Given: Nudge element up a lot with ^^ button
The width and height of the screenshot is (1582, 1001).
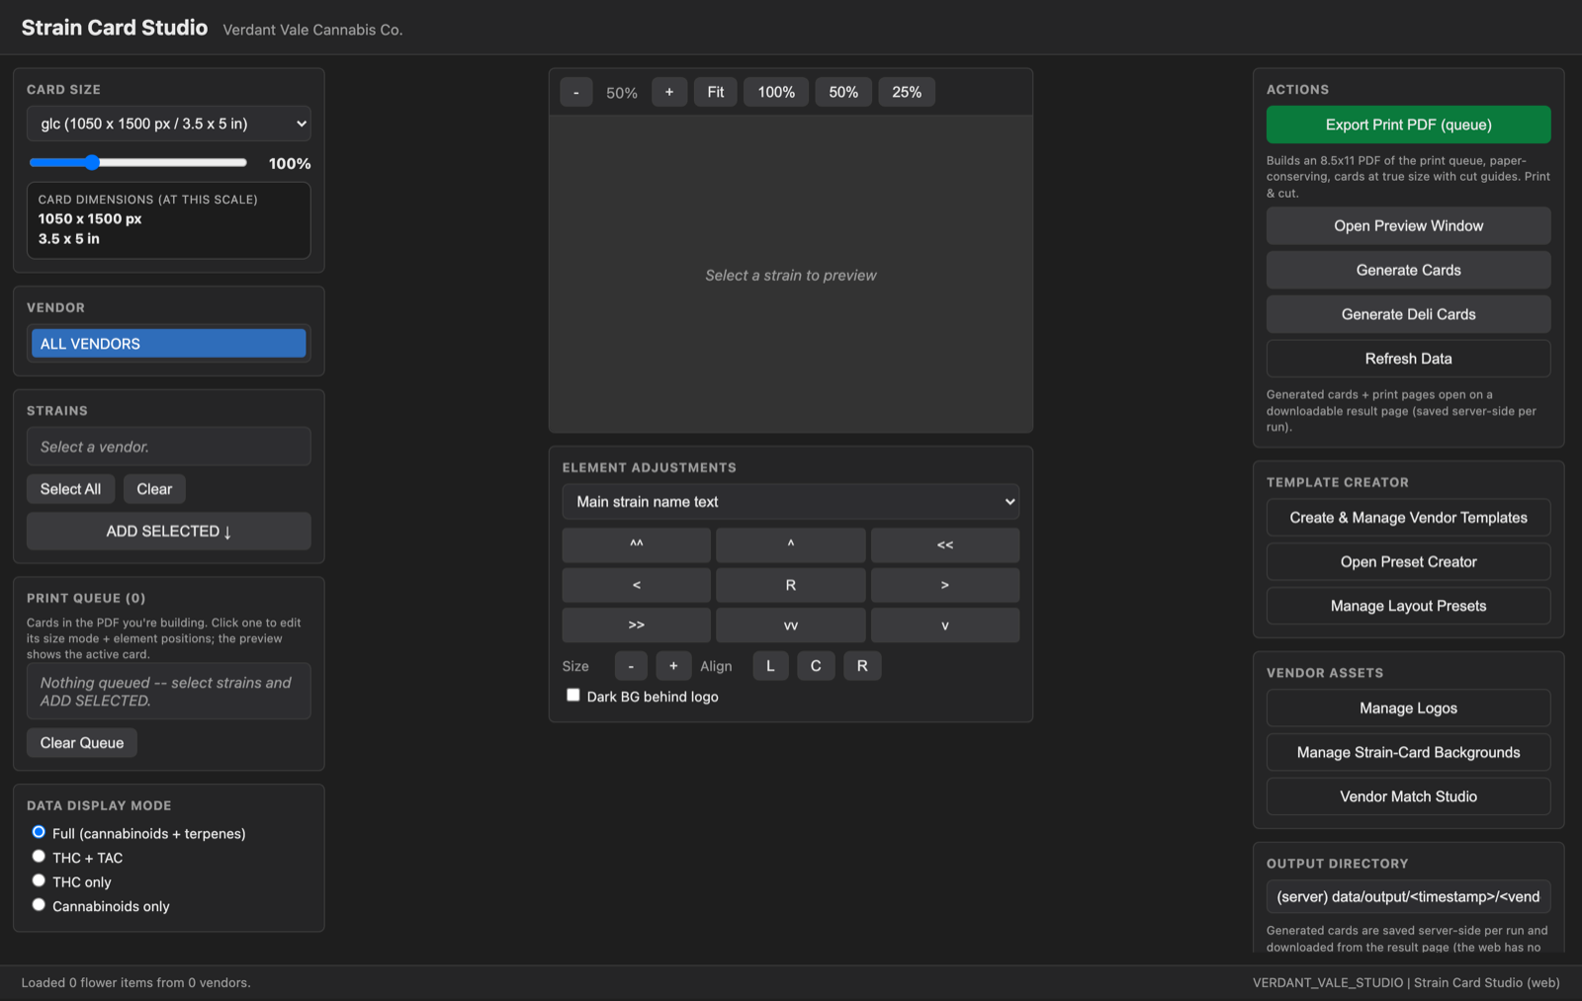Looking at the screenshot, I should coord(637,544).
